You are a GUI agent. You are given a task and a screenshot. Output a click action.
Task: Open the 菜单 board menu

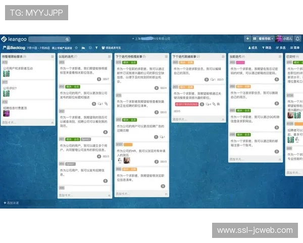[294, 48]
